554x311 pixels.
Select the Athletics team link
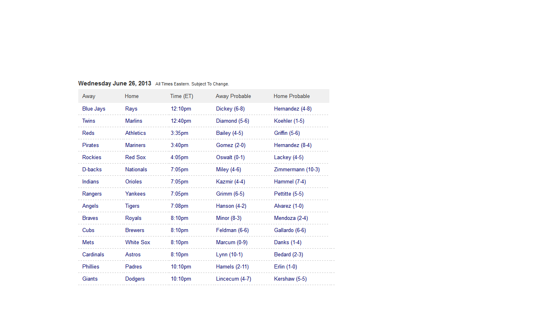pos(135,133)
